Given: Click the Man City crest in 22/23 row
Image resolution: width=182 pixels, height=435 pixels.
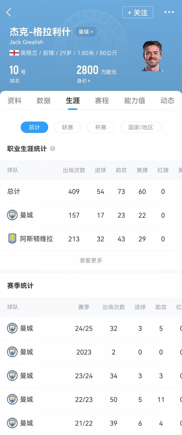Looking at the screenshot, I should [12, 400].
